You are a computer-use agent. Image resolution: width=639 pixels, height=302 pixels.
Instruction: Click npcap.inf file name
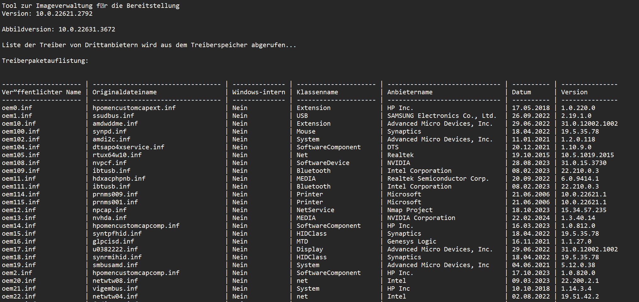pyautogui.click(x=109, y=210)
